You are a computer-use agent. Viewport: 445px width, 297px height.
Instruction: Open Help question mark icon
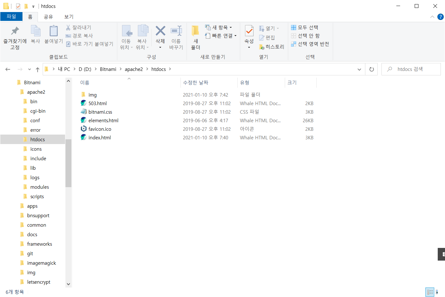click(440, 17)
